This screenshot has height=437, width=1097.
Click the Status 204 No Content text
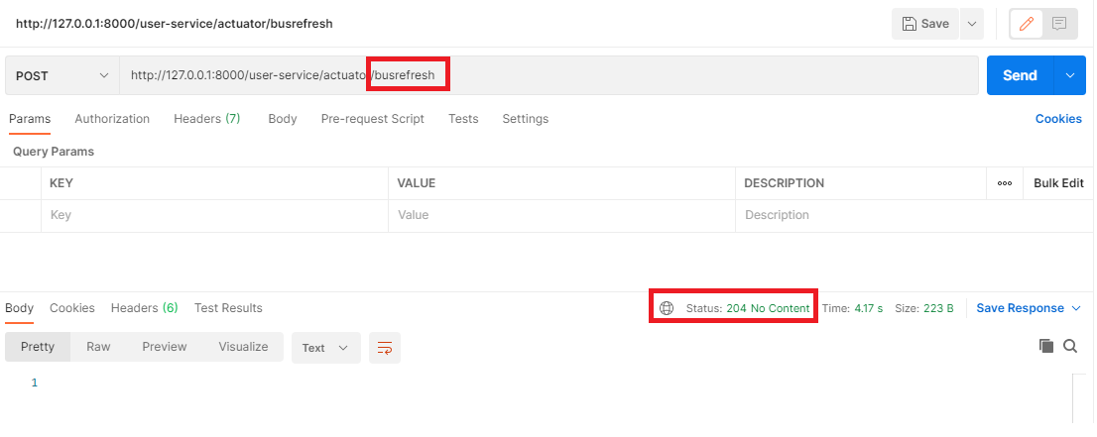coord(748,308)
